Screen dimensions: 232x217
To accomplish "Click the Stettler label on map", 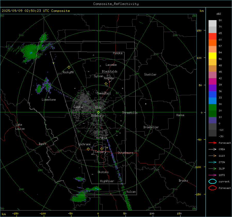I will coord(150,75).
